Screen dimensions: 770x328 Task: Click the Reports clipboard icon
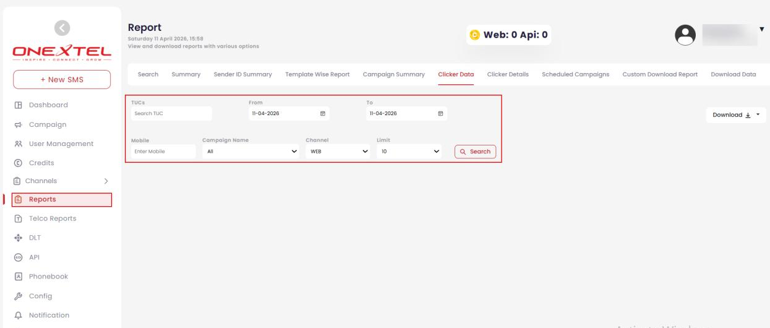coord(17,199)
